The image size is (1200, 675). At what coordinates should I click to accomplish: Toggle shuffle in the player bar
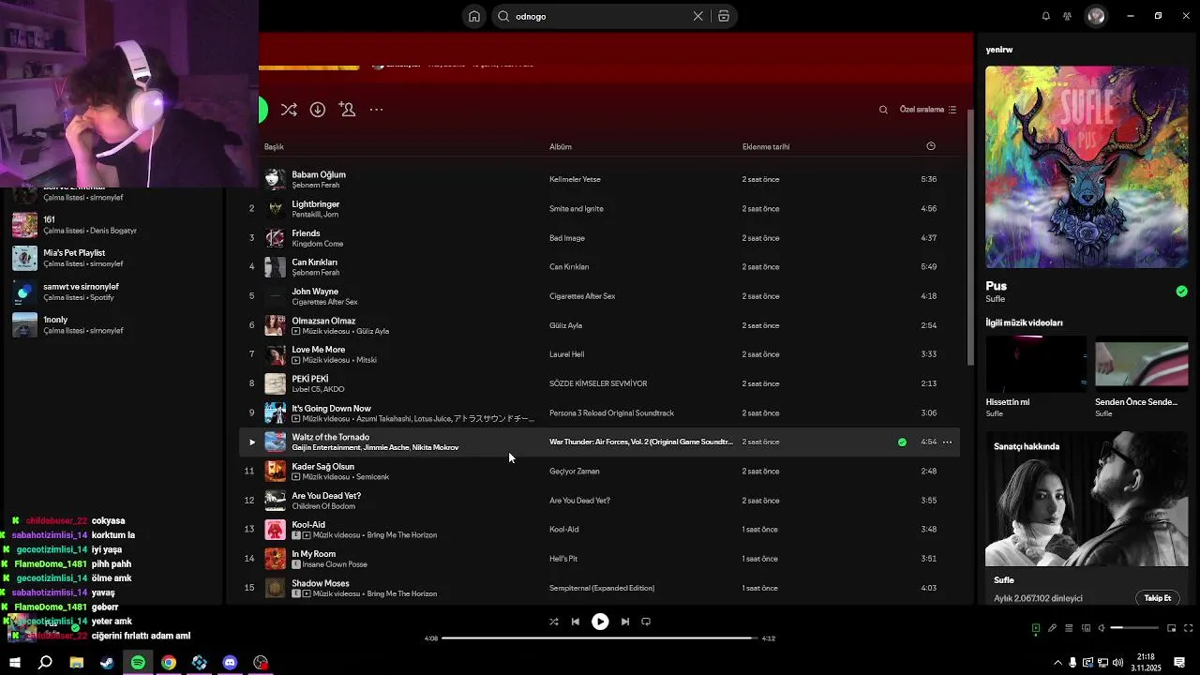553,622
